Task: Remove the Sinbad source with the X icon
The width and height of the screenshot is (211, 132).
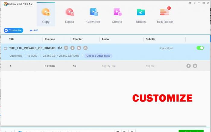Action: 85,48
